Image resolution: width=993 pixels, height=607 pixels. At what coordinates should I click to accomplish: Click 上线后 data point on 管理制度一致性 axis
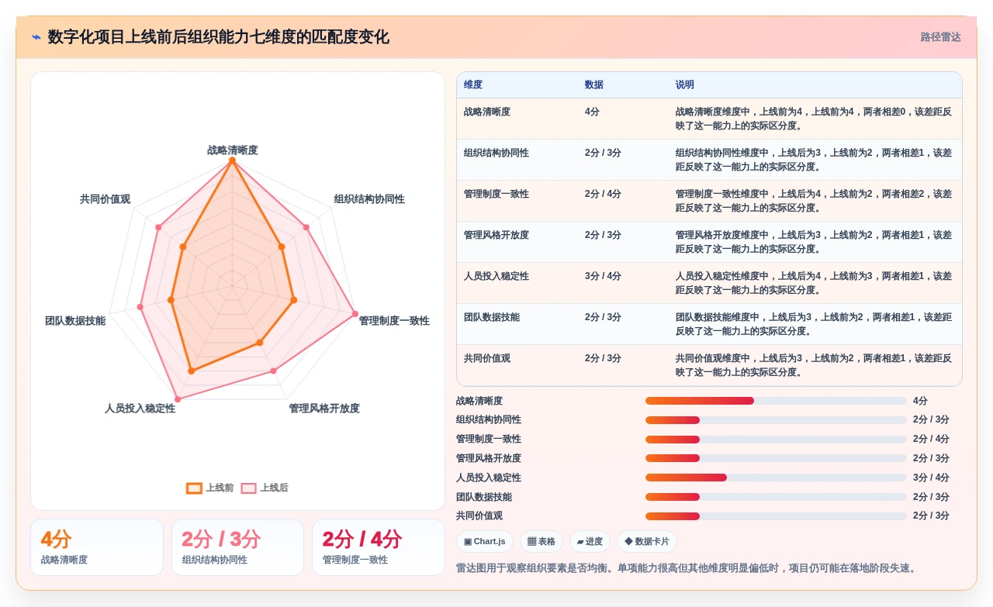pyautogui.click(x=355, y=314)
